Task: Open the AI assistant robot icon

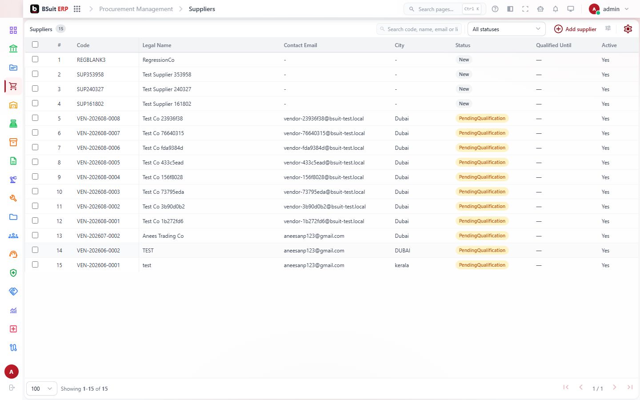Action: point(540,9)
